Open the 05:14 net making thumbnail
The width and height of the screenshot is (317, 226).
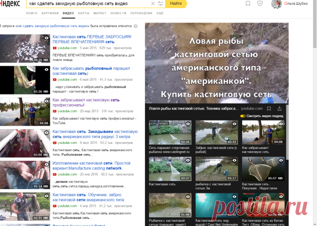(25, 175)
